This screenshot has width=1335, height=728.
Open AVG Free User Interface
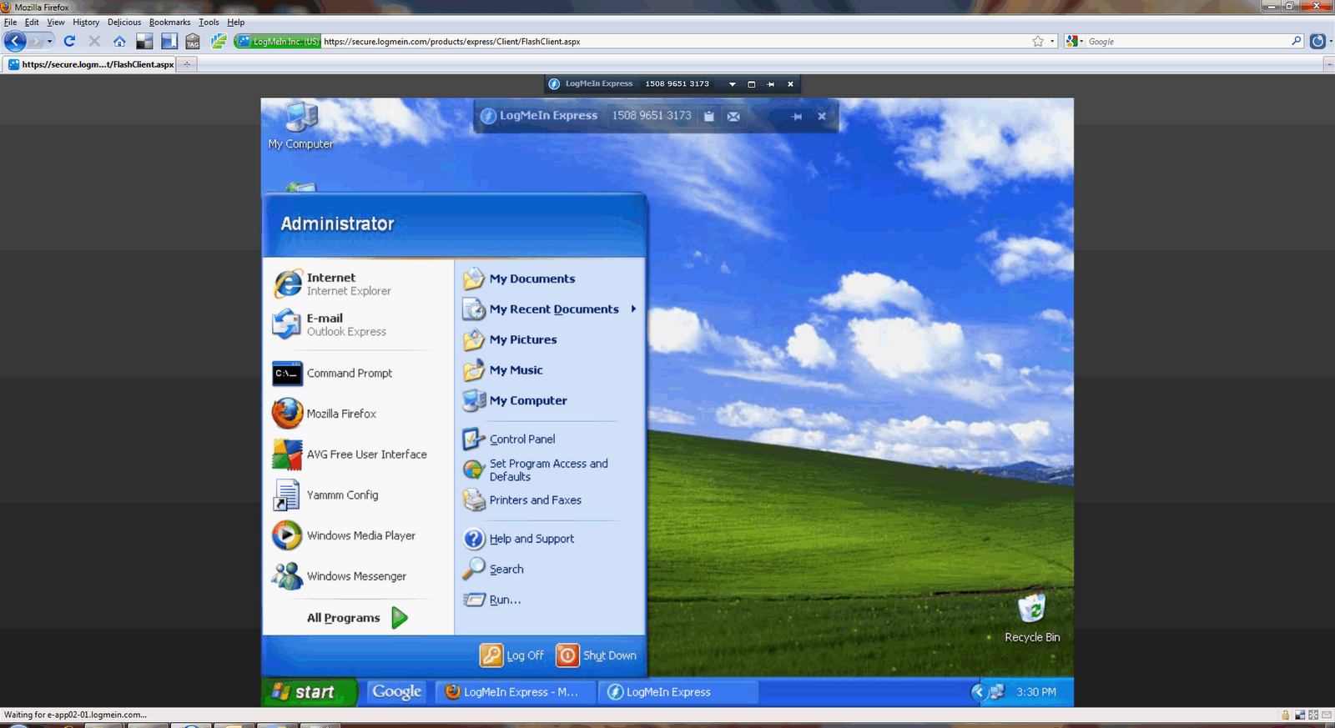[x=349, y=454]
